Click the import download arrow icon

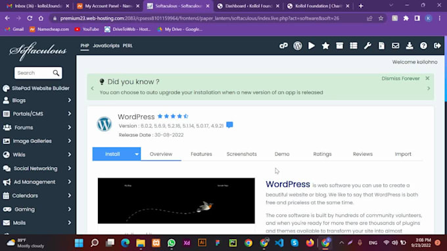coord(410,46)
